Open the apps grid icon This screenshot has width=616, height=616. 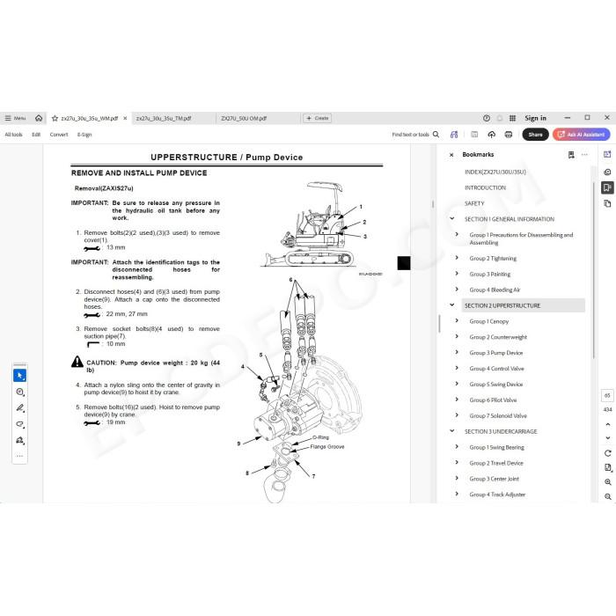tap(512, 118)
